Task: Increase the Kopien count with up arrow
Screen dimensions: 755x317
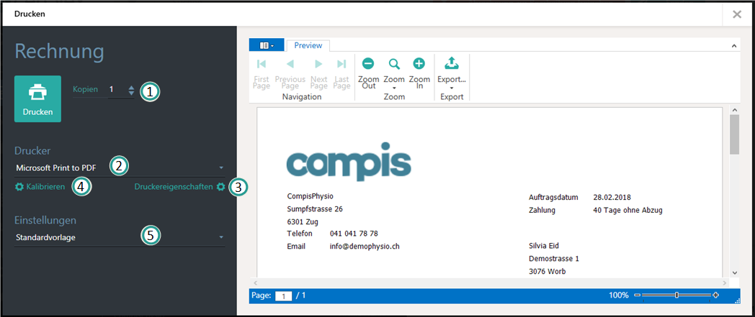Action: tap(131, 87)
